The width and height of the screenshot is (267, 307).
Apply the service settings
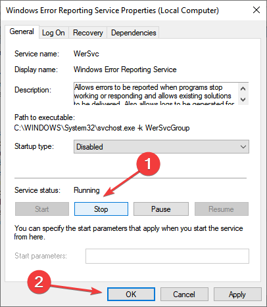click(x=237, y=294)
